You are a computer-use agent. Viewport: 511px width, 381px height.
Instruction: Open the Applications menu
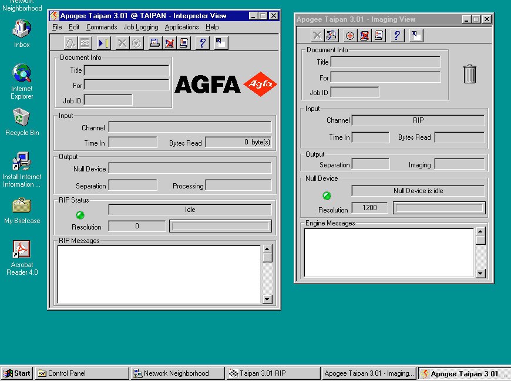click(x=181, y=27)
